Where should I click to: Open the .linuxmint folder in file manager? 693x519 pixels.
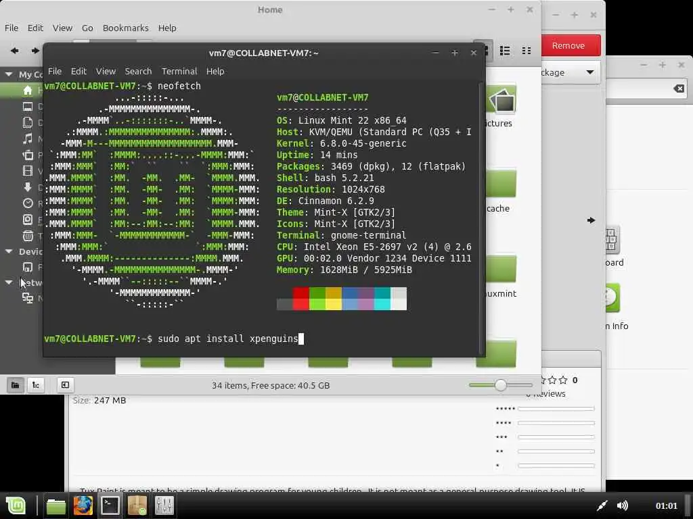pos(501,276)
